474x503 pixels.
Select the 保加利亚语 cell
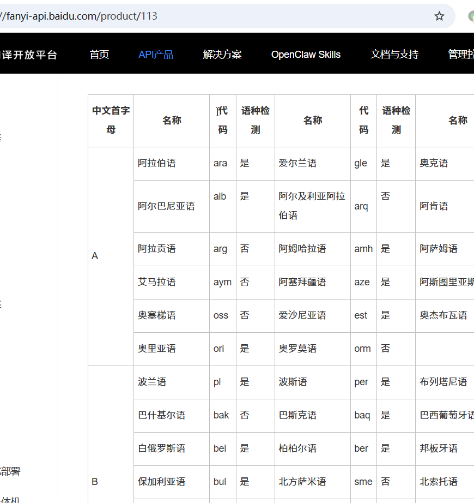172,482
